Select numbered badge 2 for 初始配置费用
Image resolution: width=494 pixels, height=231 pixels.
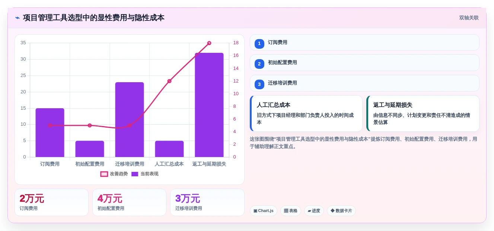coord(259,64)
